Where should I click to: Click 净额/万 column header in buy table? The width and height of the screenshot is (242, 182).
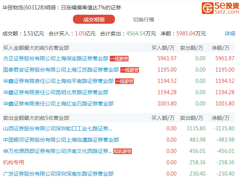pos(220,48)
